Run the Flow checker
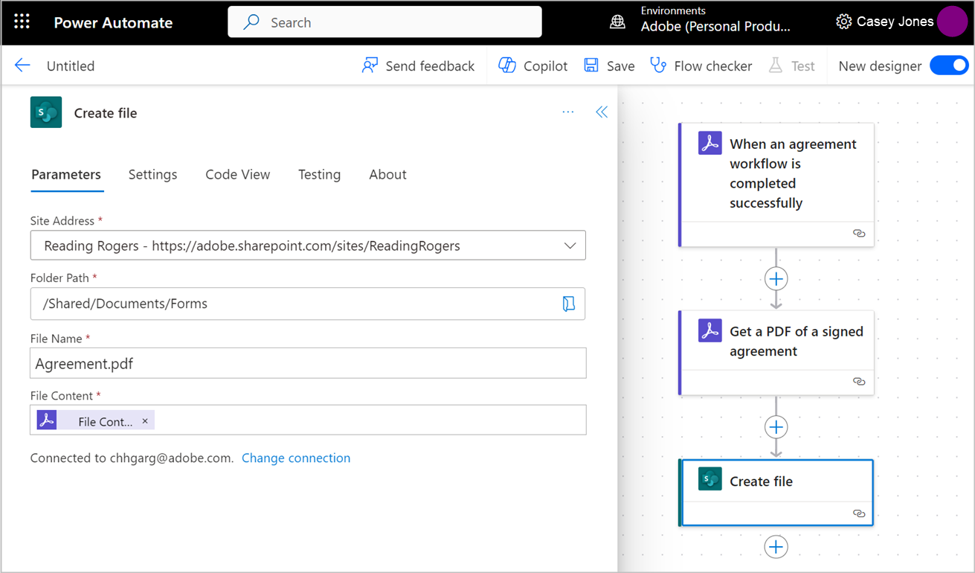Image resolution: width=975 pixels, height=573 pixels. 701,65
